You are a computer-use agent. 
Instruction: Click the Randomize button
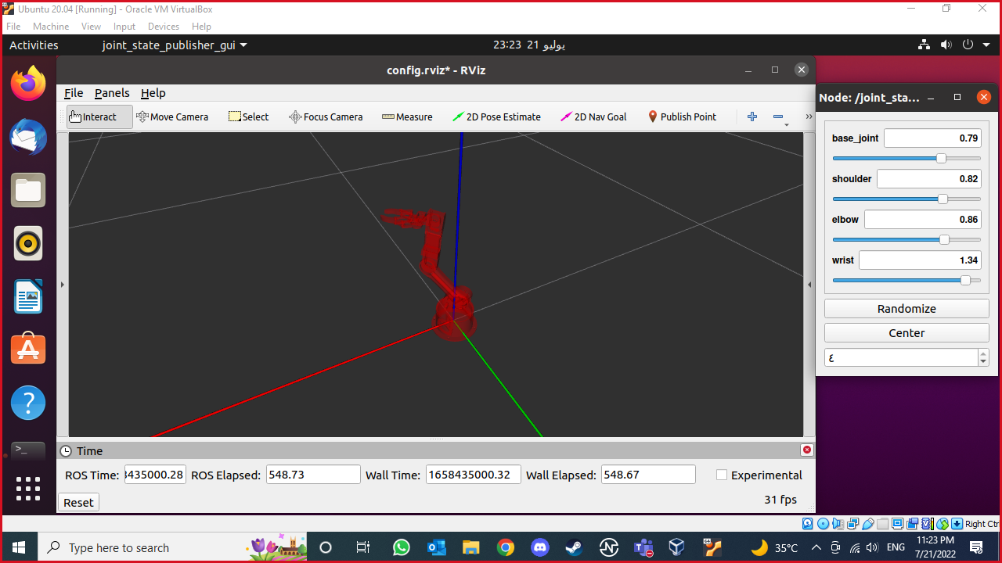(906, 309)
